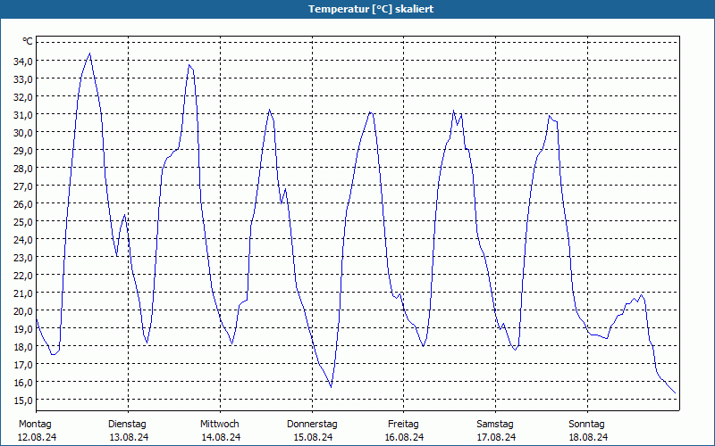Select the 25,0 y-axis label
Screen dimensions: 715x446
(x=23, y=221)
